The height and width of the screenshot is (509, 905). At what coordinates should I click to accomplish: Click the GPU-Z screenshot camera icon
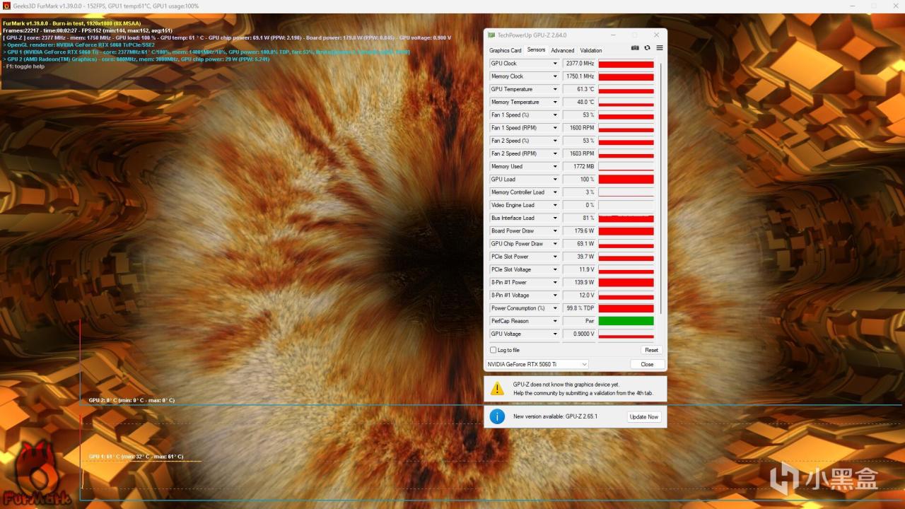[635, 48]
